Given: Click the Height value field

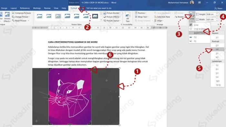Looking at the screenshot, I should pos(211,14).
